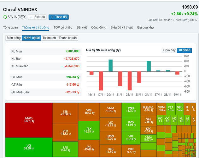199x158 pixels.
Task: Click the VNINDEX clock icon
Action: click(x=5, y=17)
